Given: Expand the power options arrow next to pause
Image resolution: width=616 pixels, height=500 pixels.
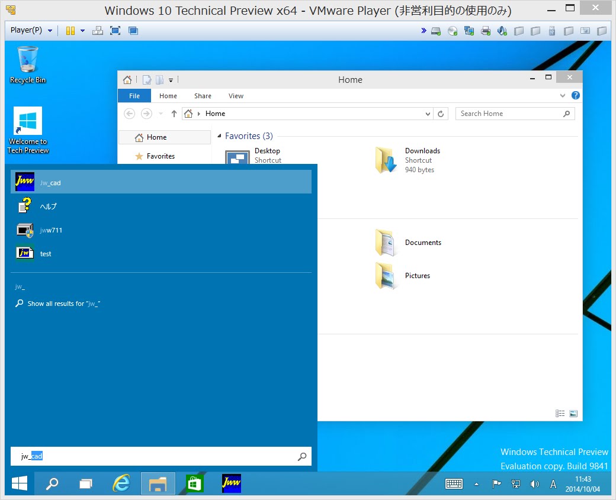Looking at the screenshot, I should tap(82, 31).
